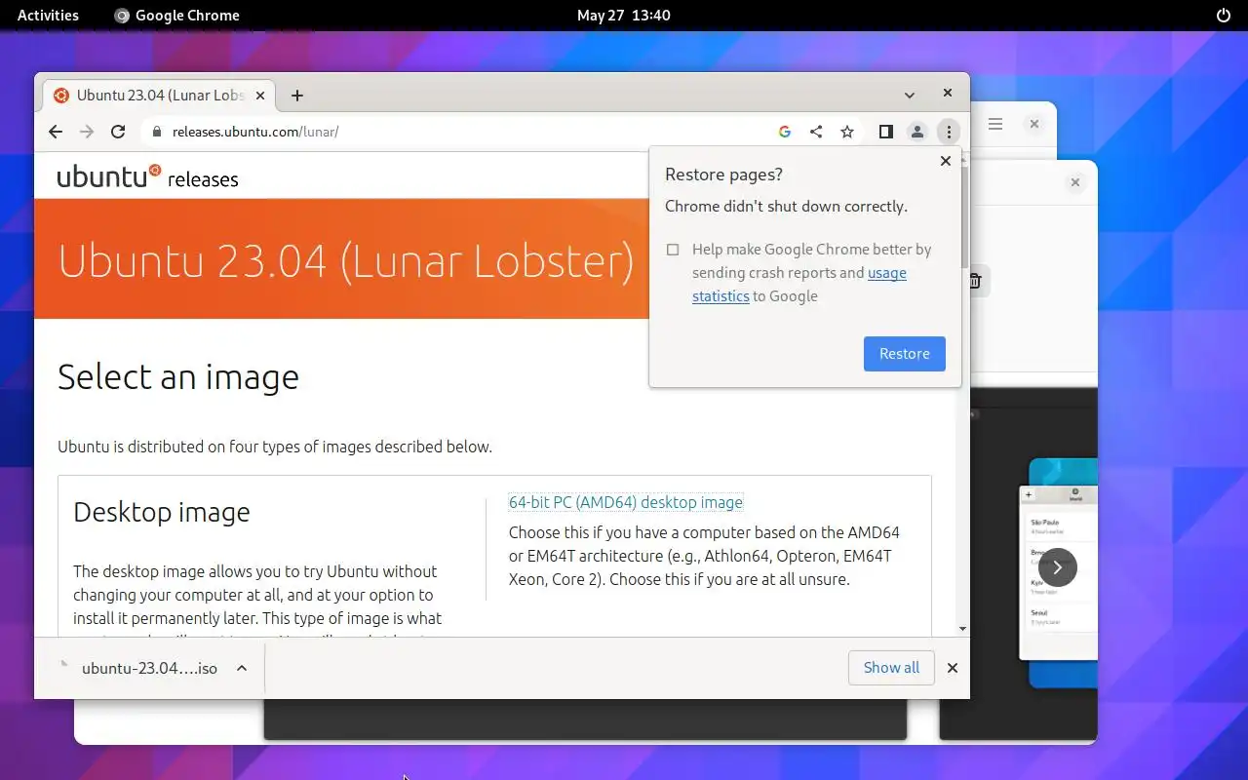This screenshot has width=1248, height=780.
Task: Close the Ubuntu 23.04 tab
Action: [x=260, y=96]
